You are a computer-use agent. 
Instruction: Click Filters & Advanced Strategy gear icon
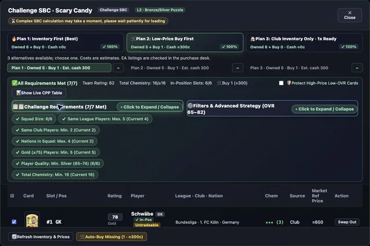190,106
